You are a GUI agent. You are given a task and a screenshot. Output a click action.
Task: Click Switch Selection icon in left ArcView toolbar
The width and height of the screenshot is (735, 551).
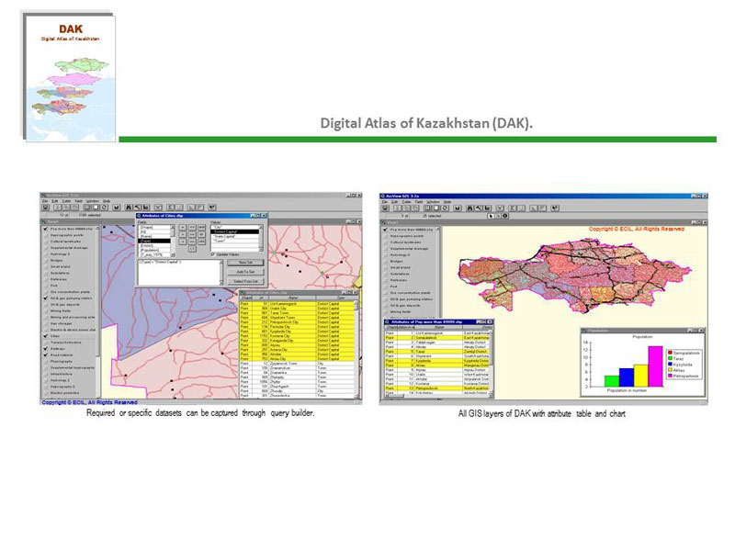tap(104, 208)
